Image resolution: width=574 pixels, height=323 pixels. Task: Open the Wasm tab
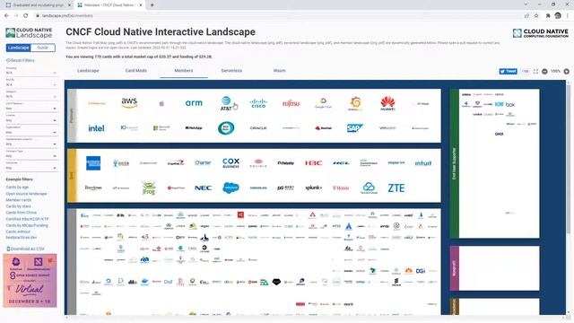pos(279,70)
